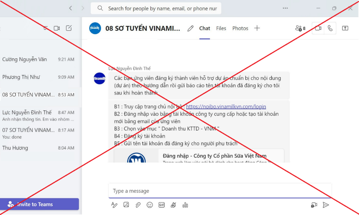Share your screen with the share icon
This screenshot has height=215, width=359.
[345, 28]
